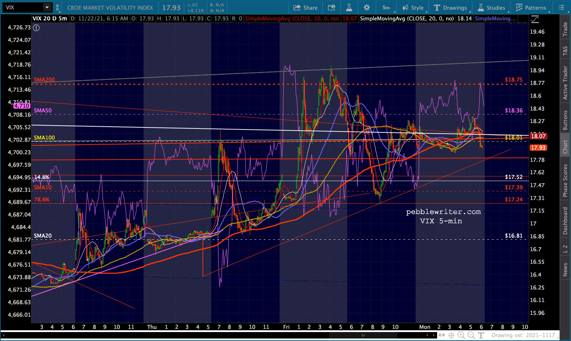Viewport: 571px width, 341px height.
Task: Click the Share button in toolbar
Action: [305, 8]
